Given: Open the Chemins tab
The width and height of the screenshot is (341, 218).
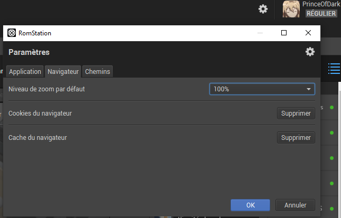Looking at the screenshot, I should point(98,72).
